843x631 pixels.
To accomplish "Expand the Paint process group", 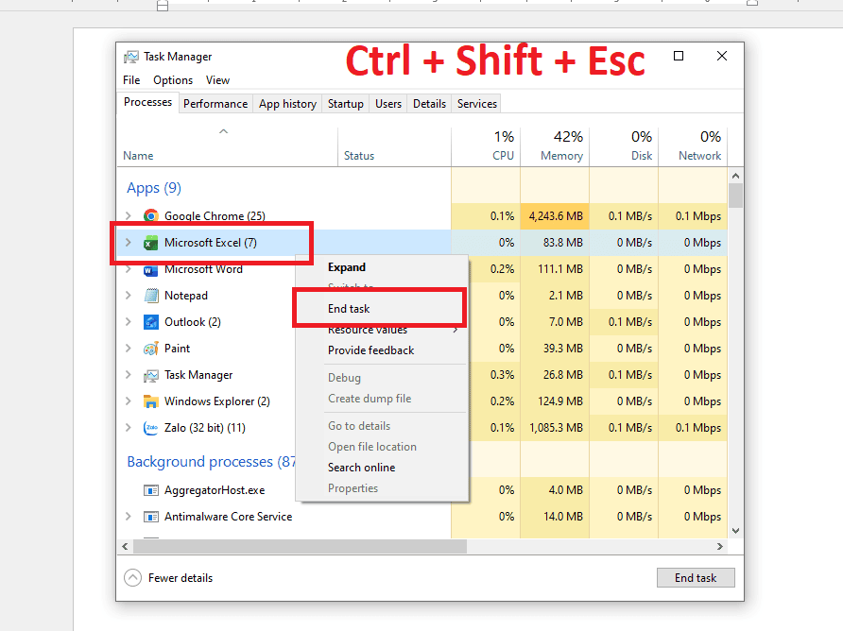I will tap(129, 348).
